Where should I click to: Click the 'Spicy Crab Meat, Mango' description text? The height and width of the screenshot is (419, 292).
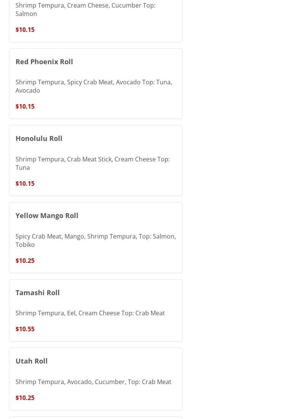(x=96, y=240)
